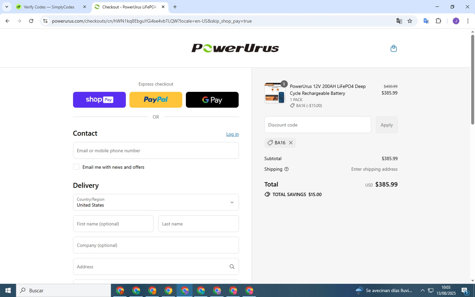Close Verify Codes SimplyCodes tab
This screenshot has width=475, height=297.
(x=85, y=7)
